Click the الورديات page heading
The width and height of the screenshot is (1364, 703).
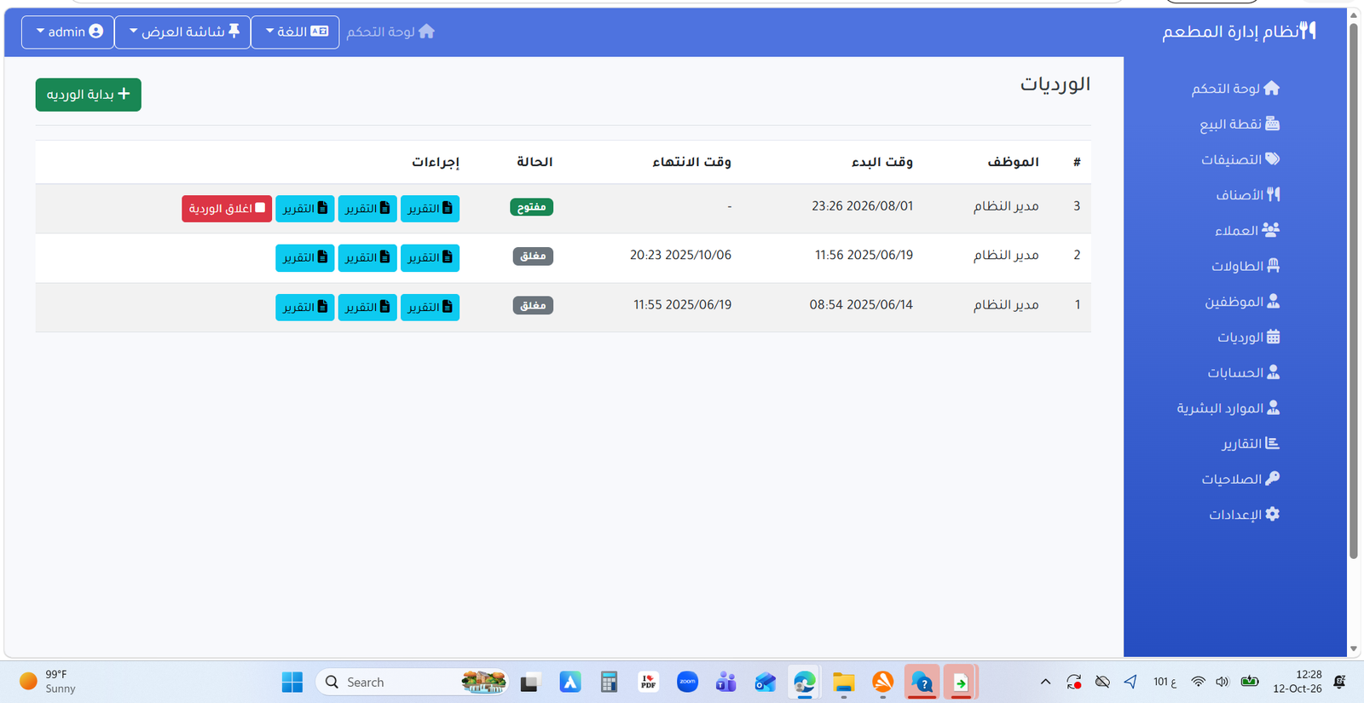pyautogui.click(x=1055, y=84)
